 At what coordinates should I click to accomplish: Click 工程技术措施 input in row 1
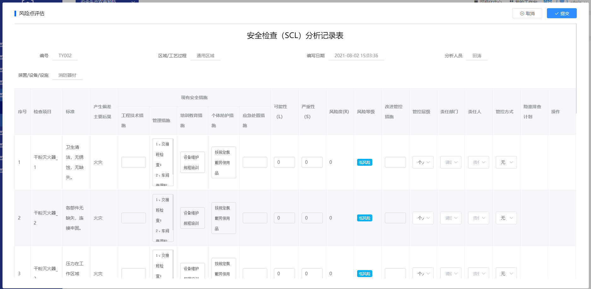134,162
